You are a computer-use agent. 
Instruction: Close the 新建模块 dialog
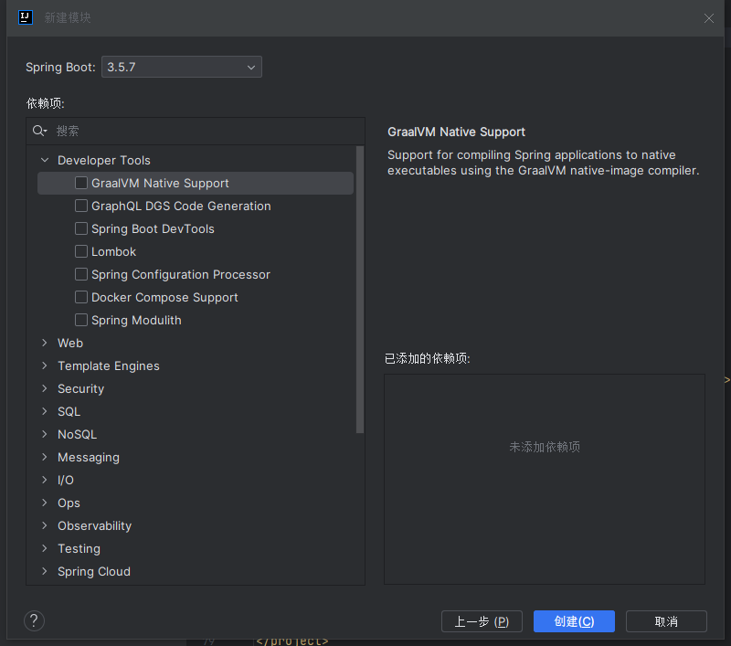709,18
